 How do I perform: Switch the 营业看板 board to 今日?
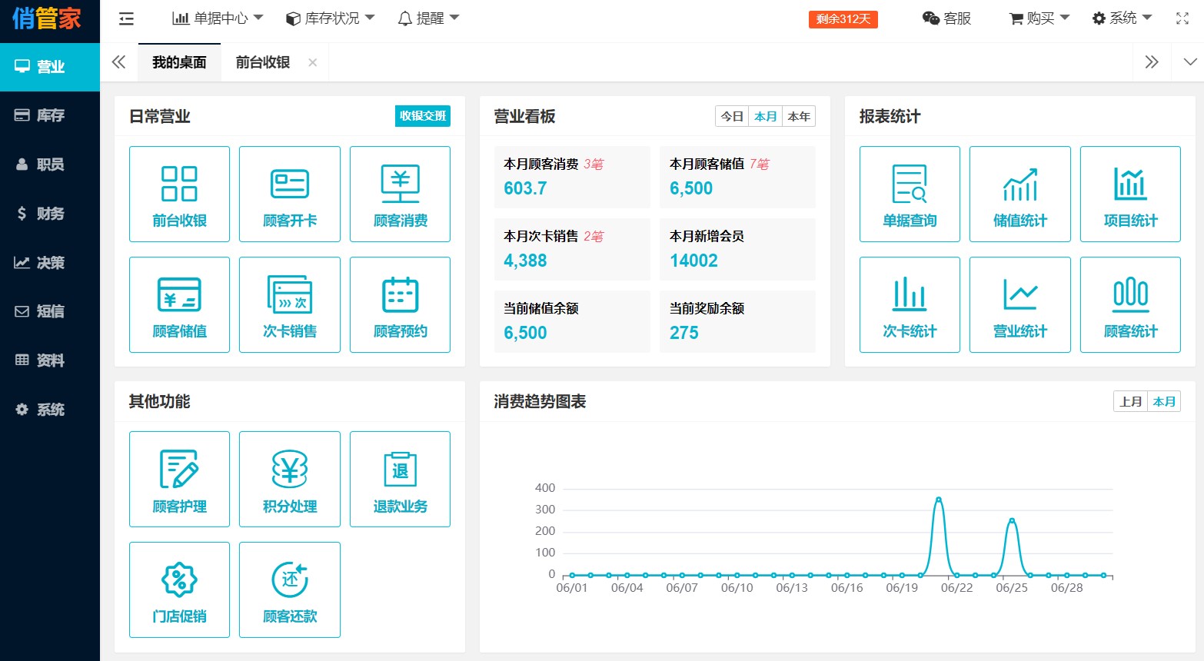pyautogui.click(x=732, y=116)
